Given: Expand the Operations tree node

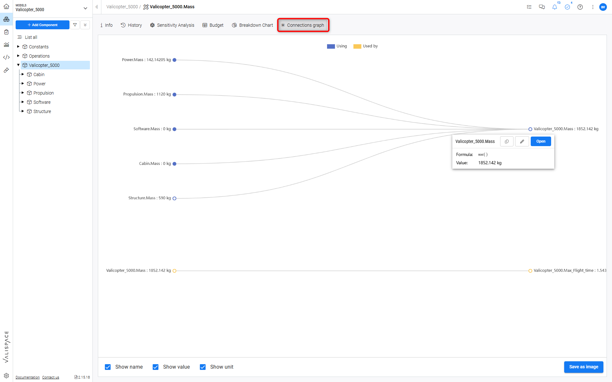Looking at the screenshot, I should [18, 56].
